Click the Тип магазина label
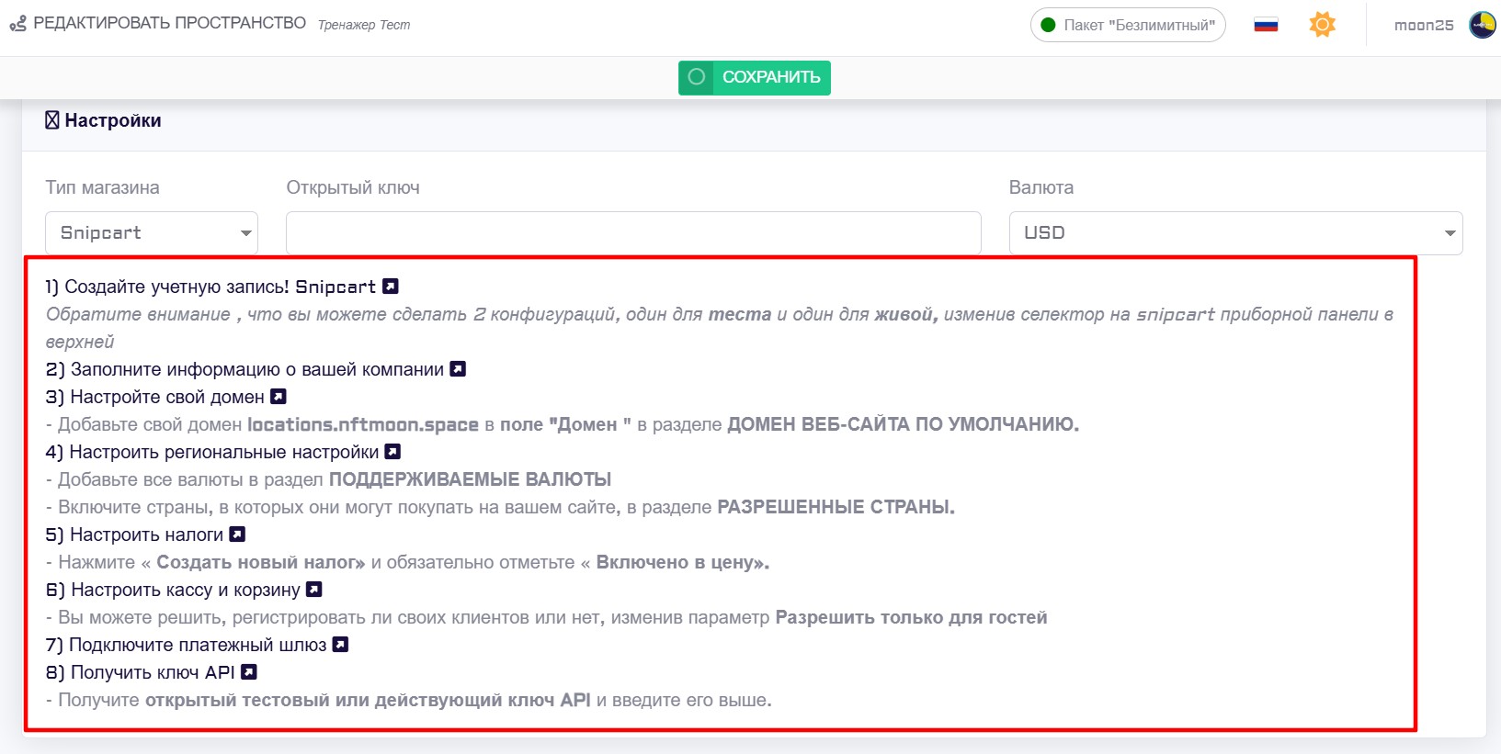Screen dimensions: 1501x754 [x=103, y=187]
